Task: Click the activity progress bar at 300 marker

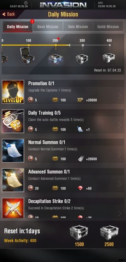Action: point(83,45)
